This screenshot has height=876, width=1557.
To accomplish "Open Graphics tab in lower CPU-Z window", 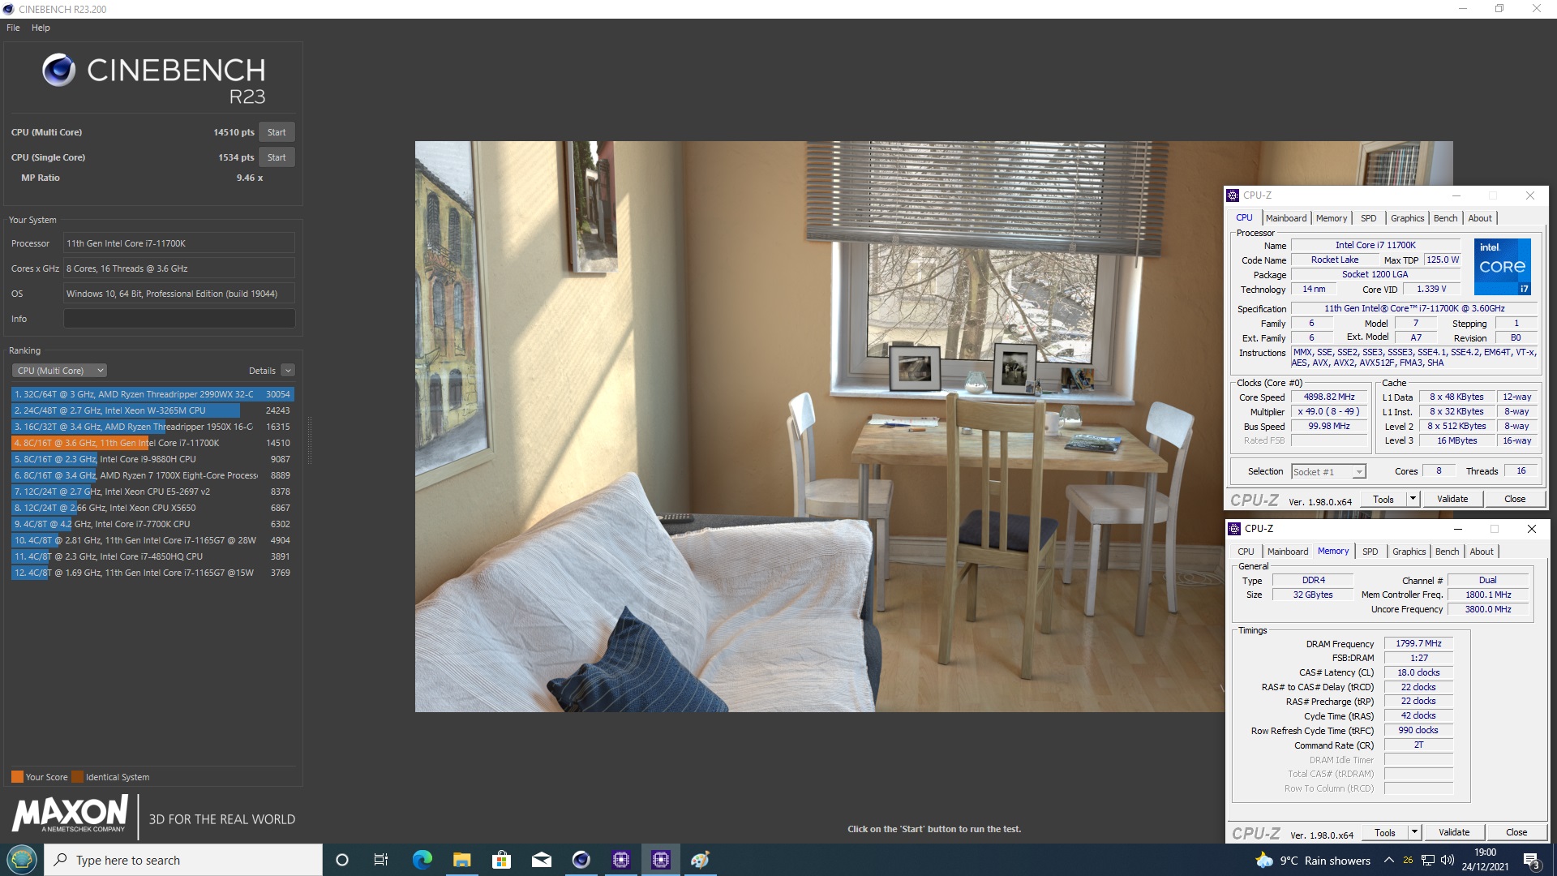I will [x=1409, y=552].
